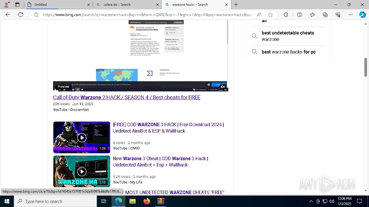369x207 pixels.
Task: Open File Explorer from taskbar
Action: pos(132,201)
